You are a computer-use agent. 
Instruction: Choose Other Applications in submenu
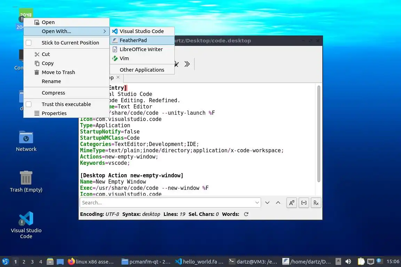[x=142, y=70]
